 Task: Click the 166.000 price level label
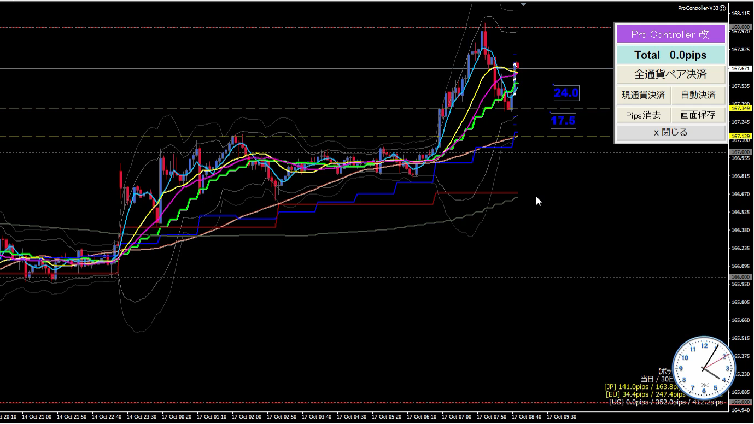741,277
